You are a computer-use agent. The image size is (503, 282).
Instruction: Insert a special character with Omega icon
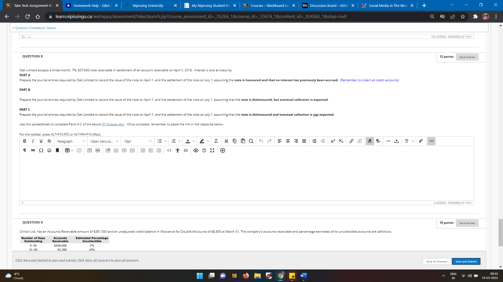[41, 150]
